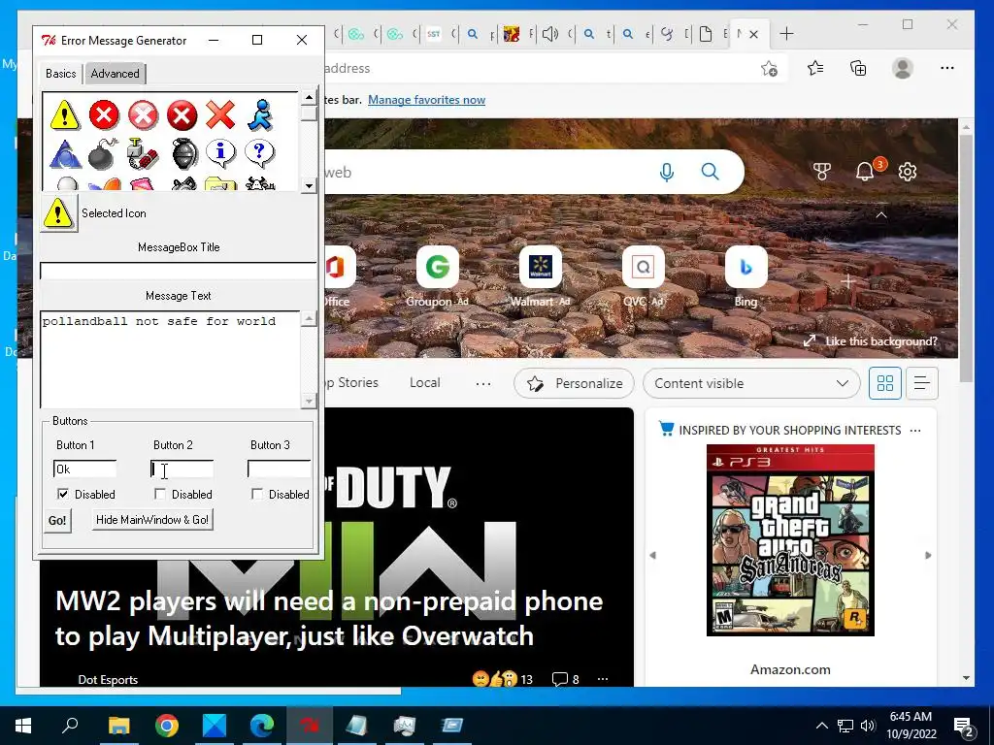Screen dimensions: 994x745
Task: Open page settings gear in Edge
Action: (908, 171)
